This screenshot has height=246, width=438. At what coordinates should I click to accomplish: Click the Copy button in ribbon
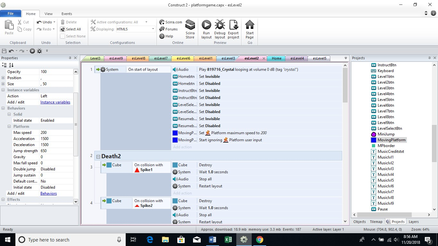pos(24,29)
